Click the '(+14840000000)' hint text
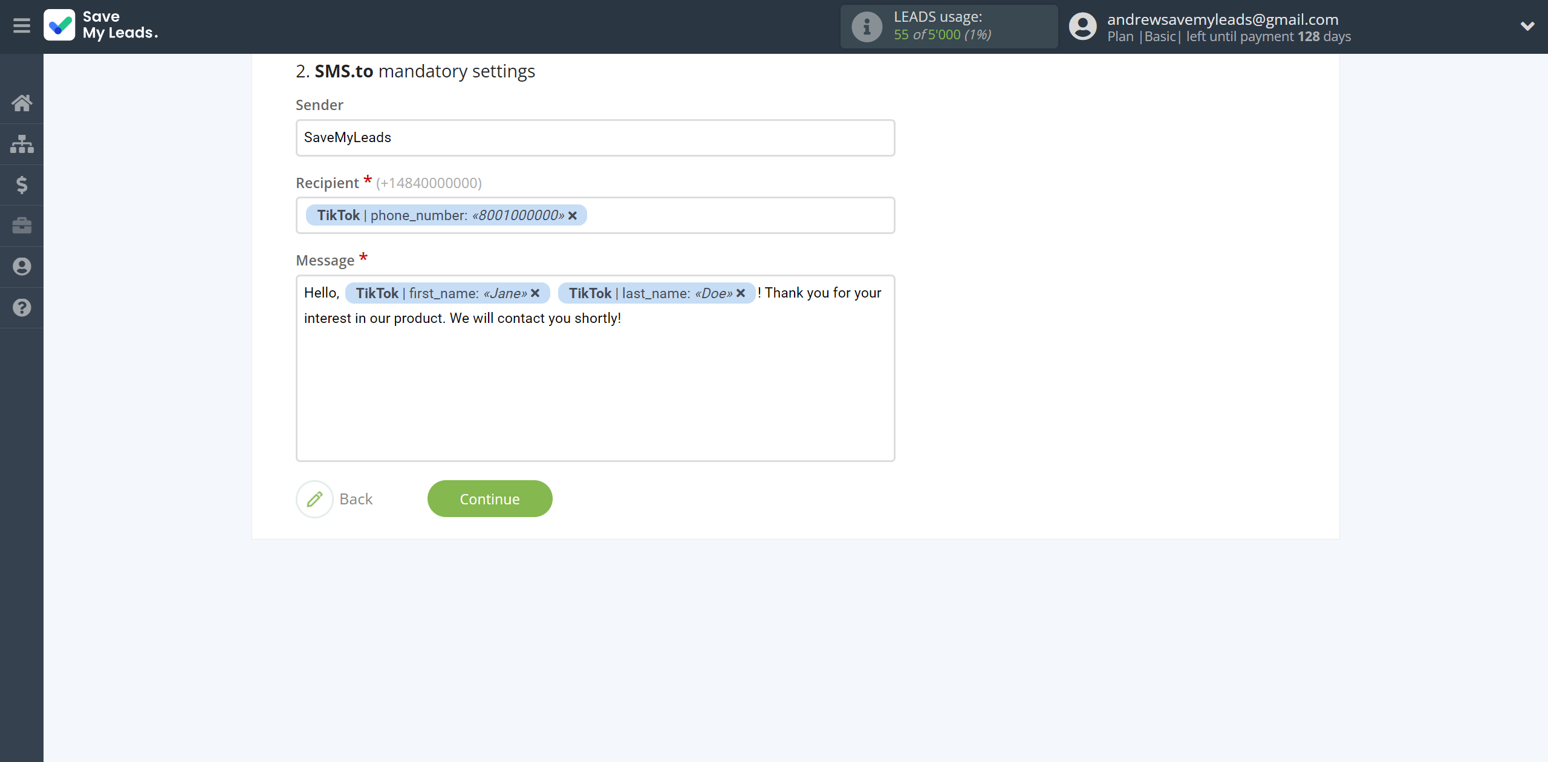The height and width of the screenshot is (762, 1548). pyautogui.click(x=429, y=183)
